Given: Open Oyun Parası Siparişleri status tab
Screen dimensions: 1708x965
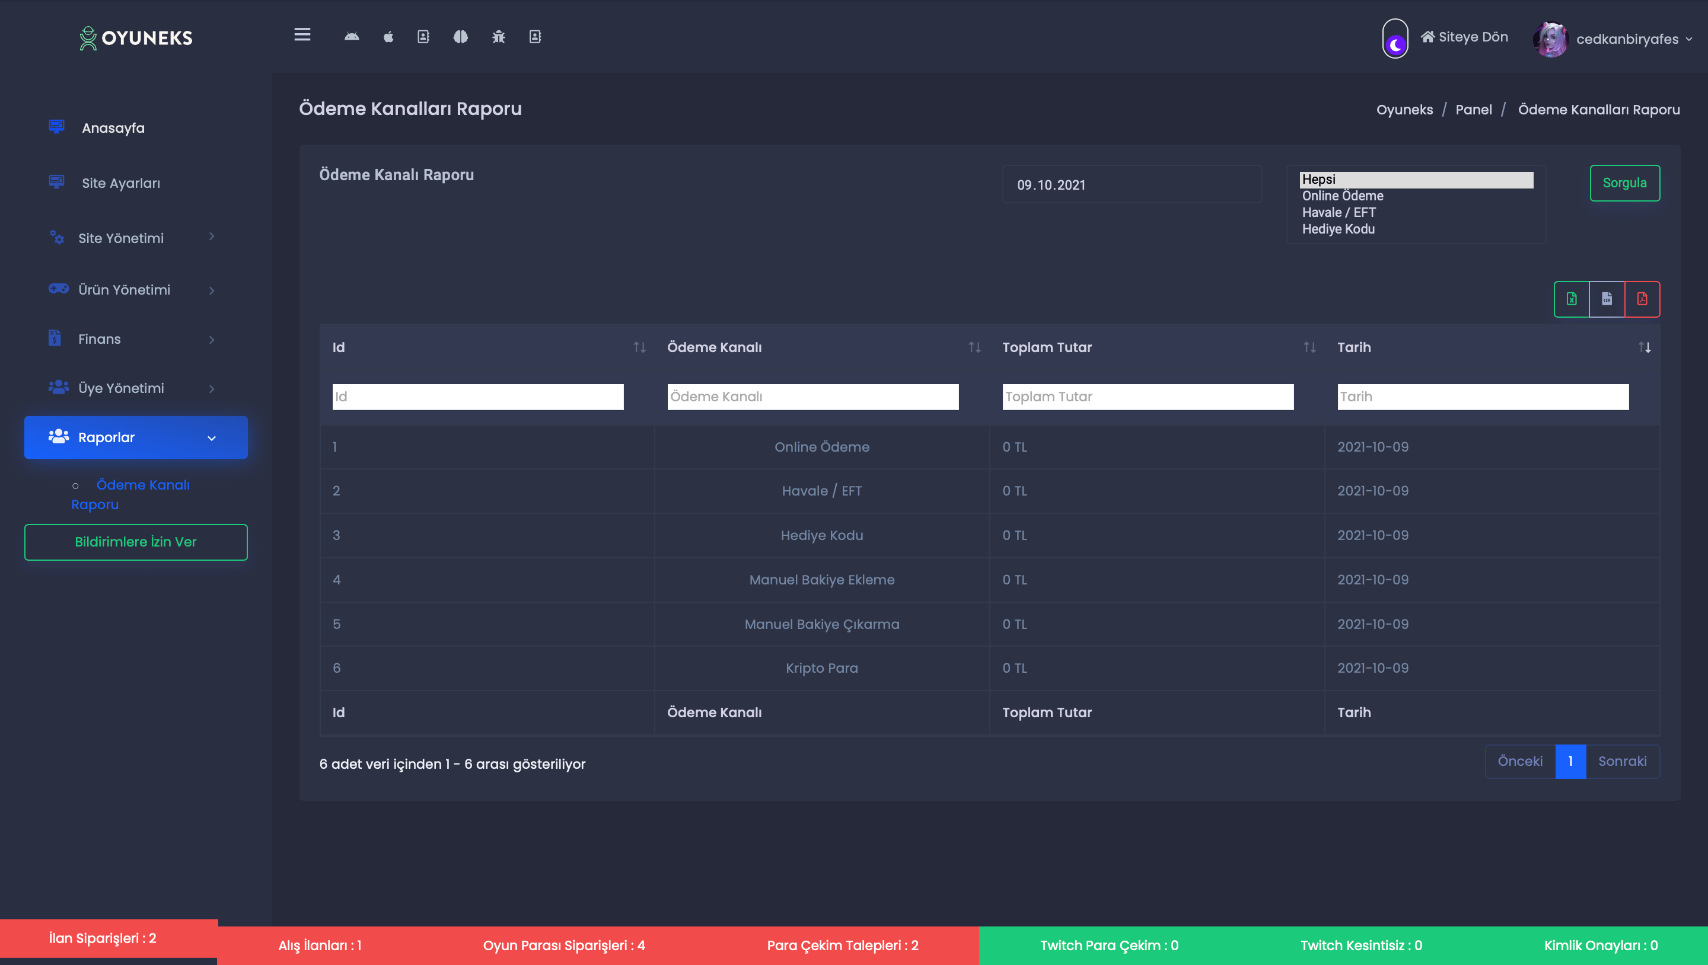Looking at the screenshot, I should coord(564,946).
